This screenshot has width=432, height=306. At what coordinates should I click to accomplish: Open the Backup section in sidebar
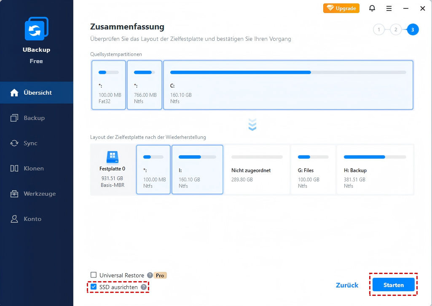34,118
